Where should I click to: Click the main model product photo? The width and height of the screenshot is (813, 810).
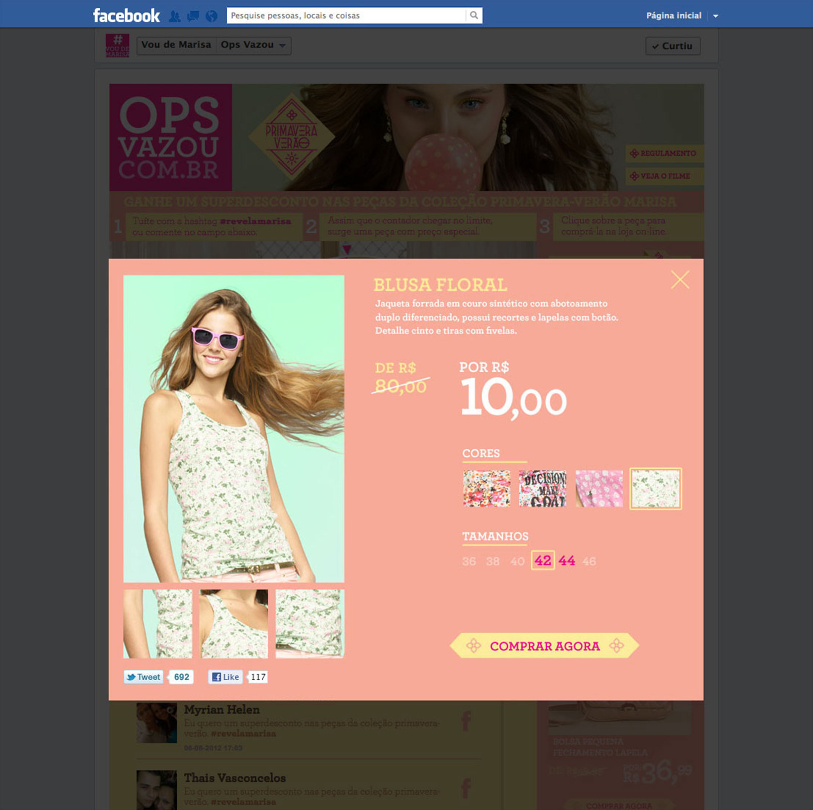pos(233,429)
